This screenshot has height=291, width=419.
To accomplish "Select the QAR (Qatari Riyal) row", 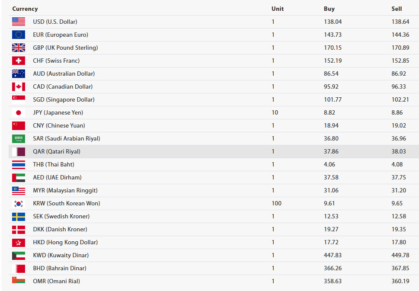I will 214,151.
